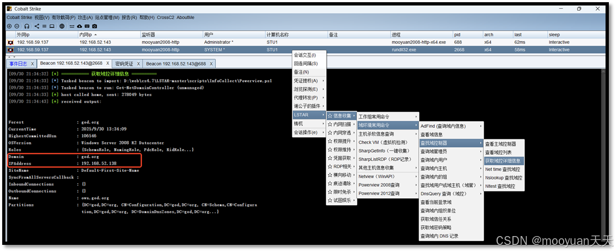This screenshot has width=616, height=252.
Task: Show targets via the laptop icon
Action: click(x=51, y=26)
